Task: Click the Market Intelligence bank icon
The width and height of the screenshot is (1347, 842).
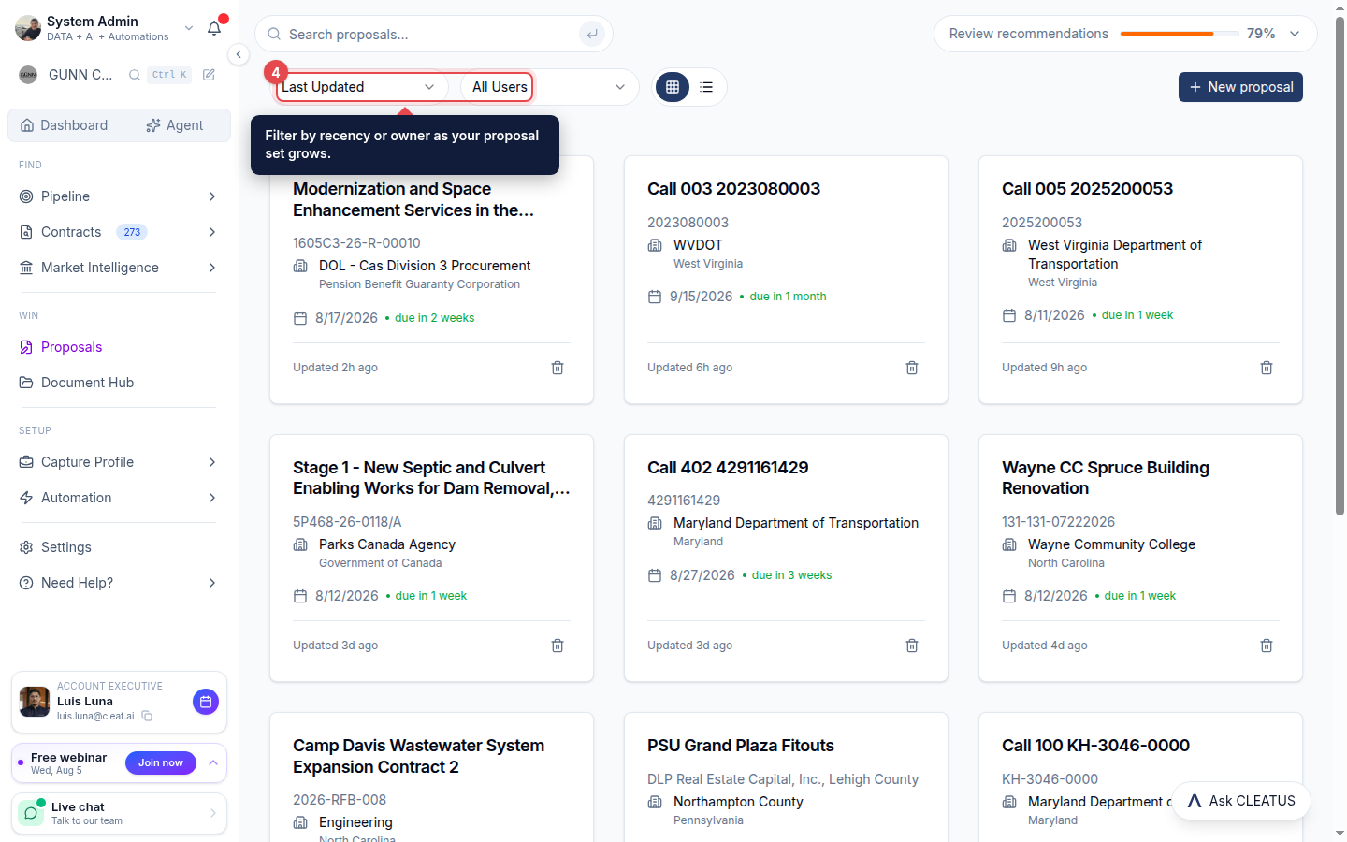Action: [x=26, y=268]
